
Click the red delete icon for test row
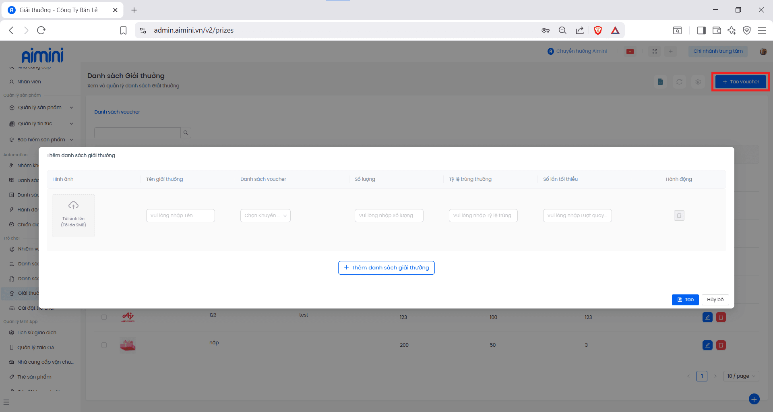[x=721, y=317]
